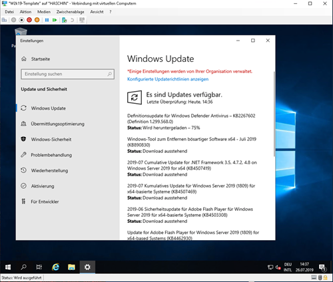Click the Windows-Tool zum Entfernen bösartiger Software entry
The image size is (333, 282).
tap(192, 142)
